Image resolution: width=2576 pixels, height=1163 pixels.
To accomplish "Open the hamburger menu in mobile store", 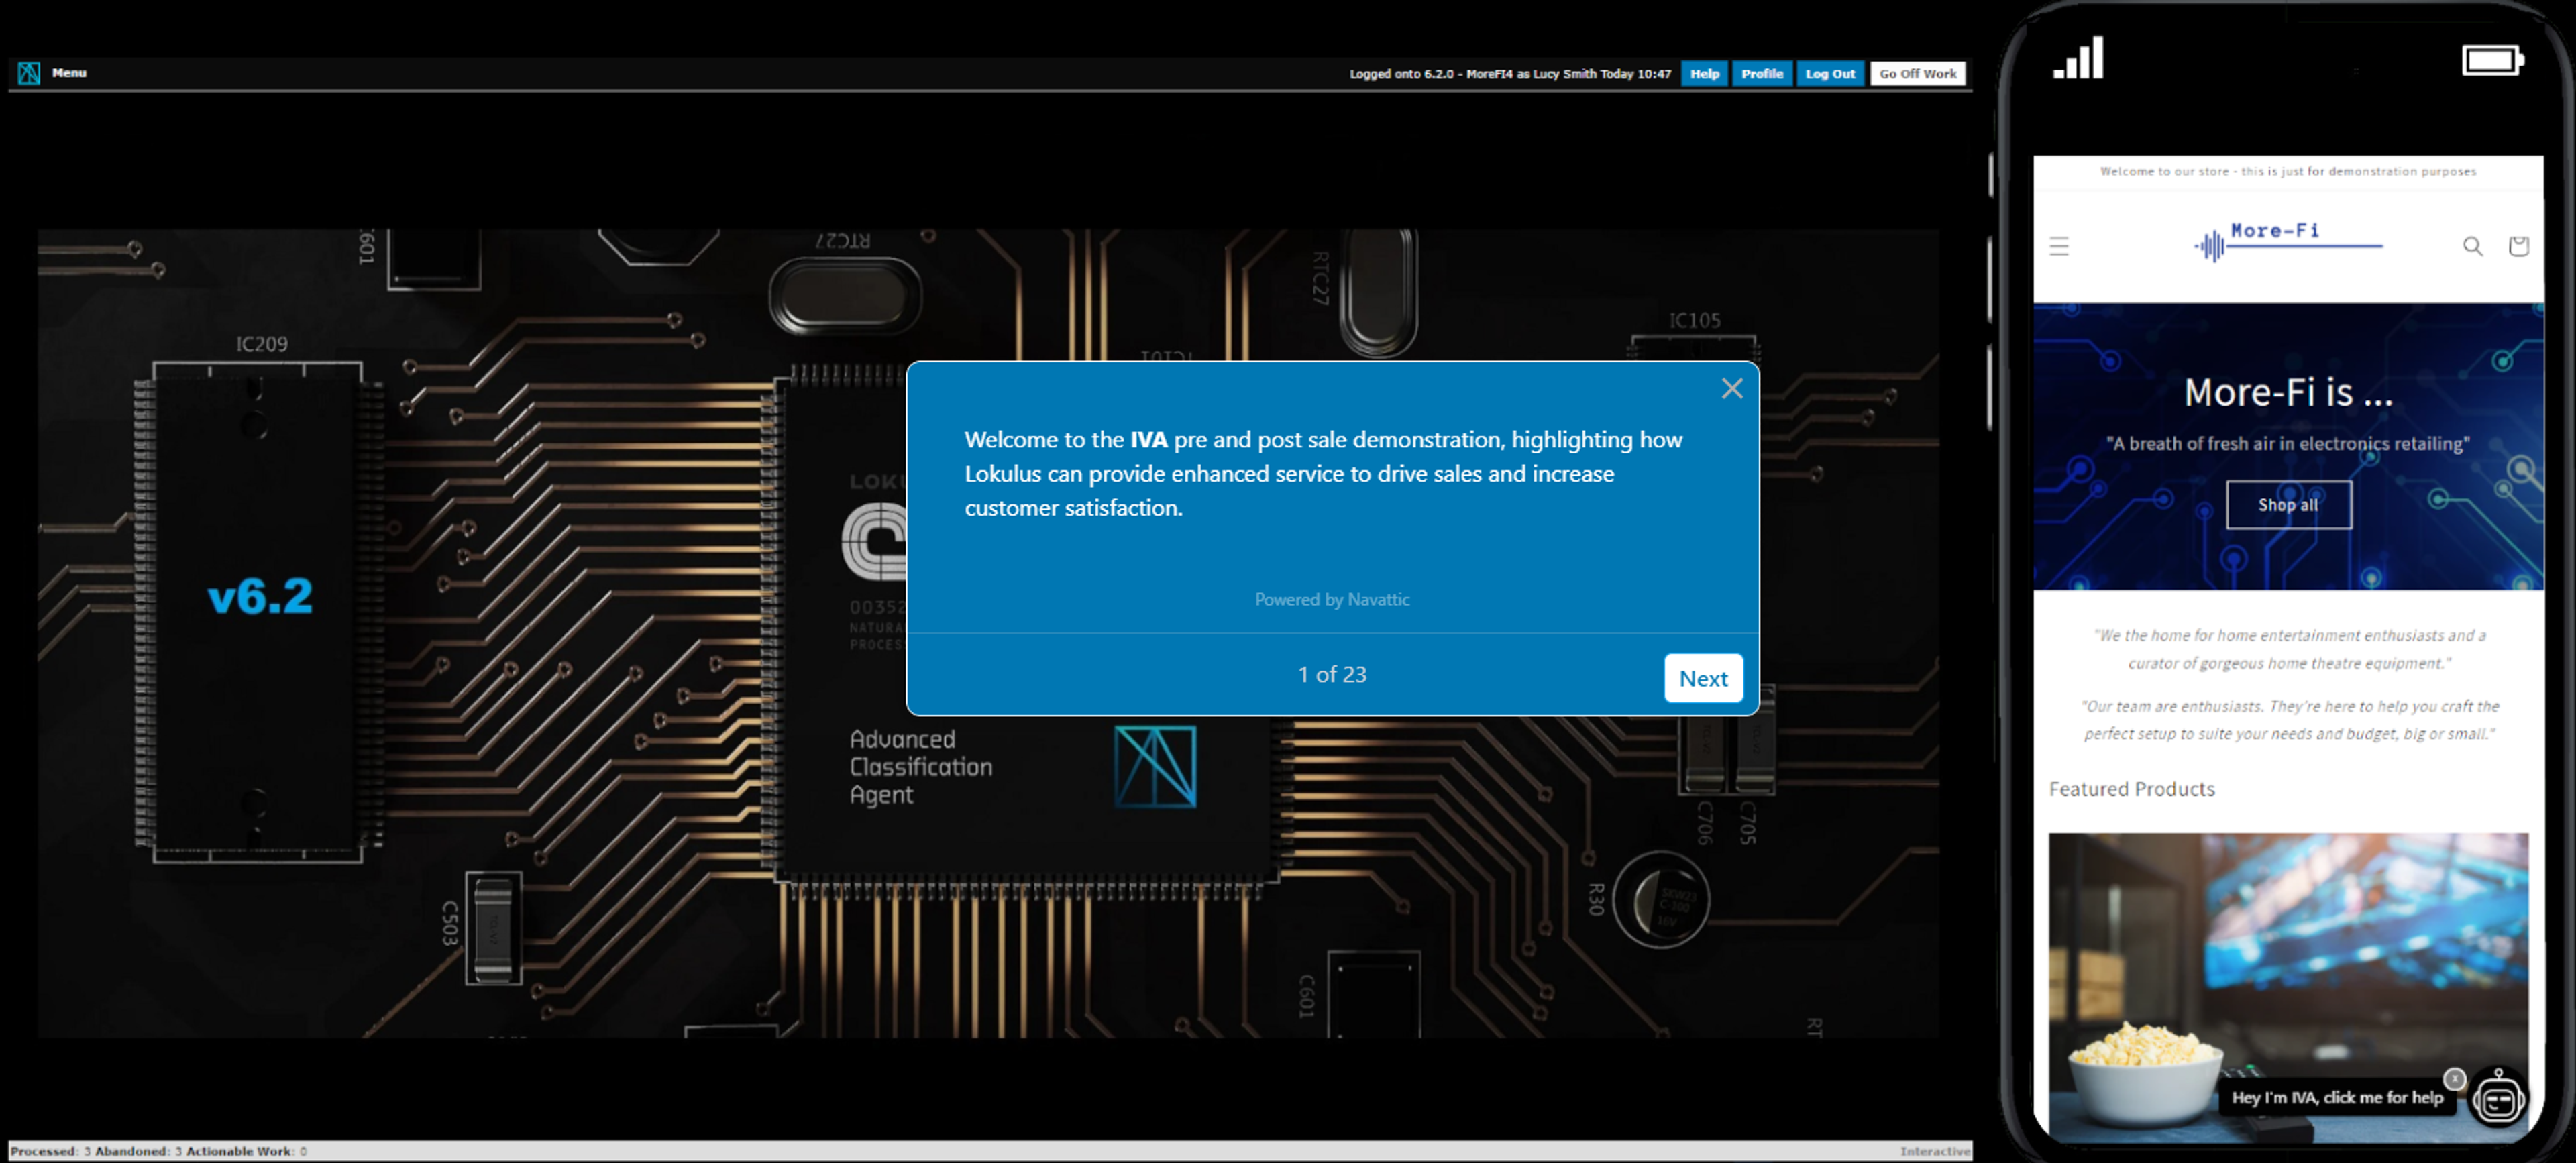I will pos(2058,246).
